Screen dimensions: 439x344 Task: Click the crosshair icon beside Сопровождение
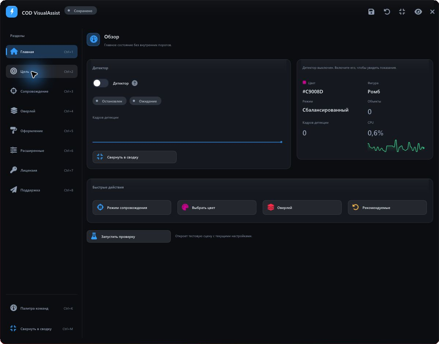point(14,91)
